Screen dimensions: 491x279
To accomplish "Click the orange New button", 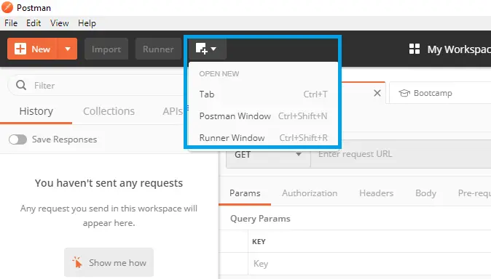I will [x=32, y=49].
